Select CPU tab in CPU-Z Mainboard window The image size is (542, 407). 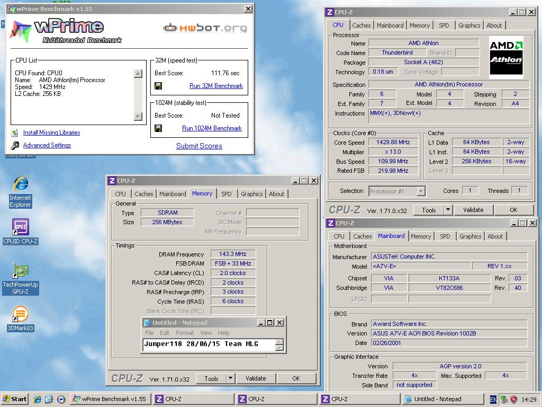coord(339,236)
